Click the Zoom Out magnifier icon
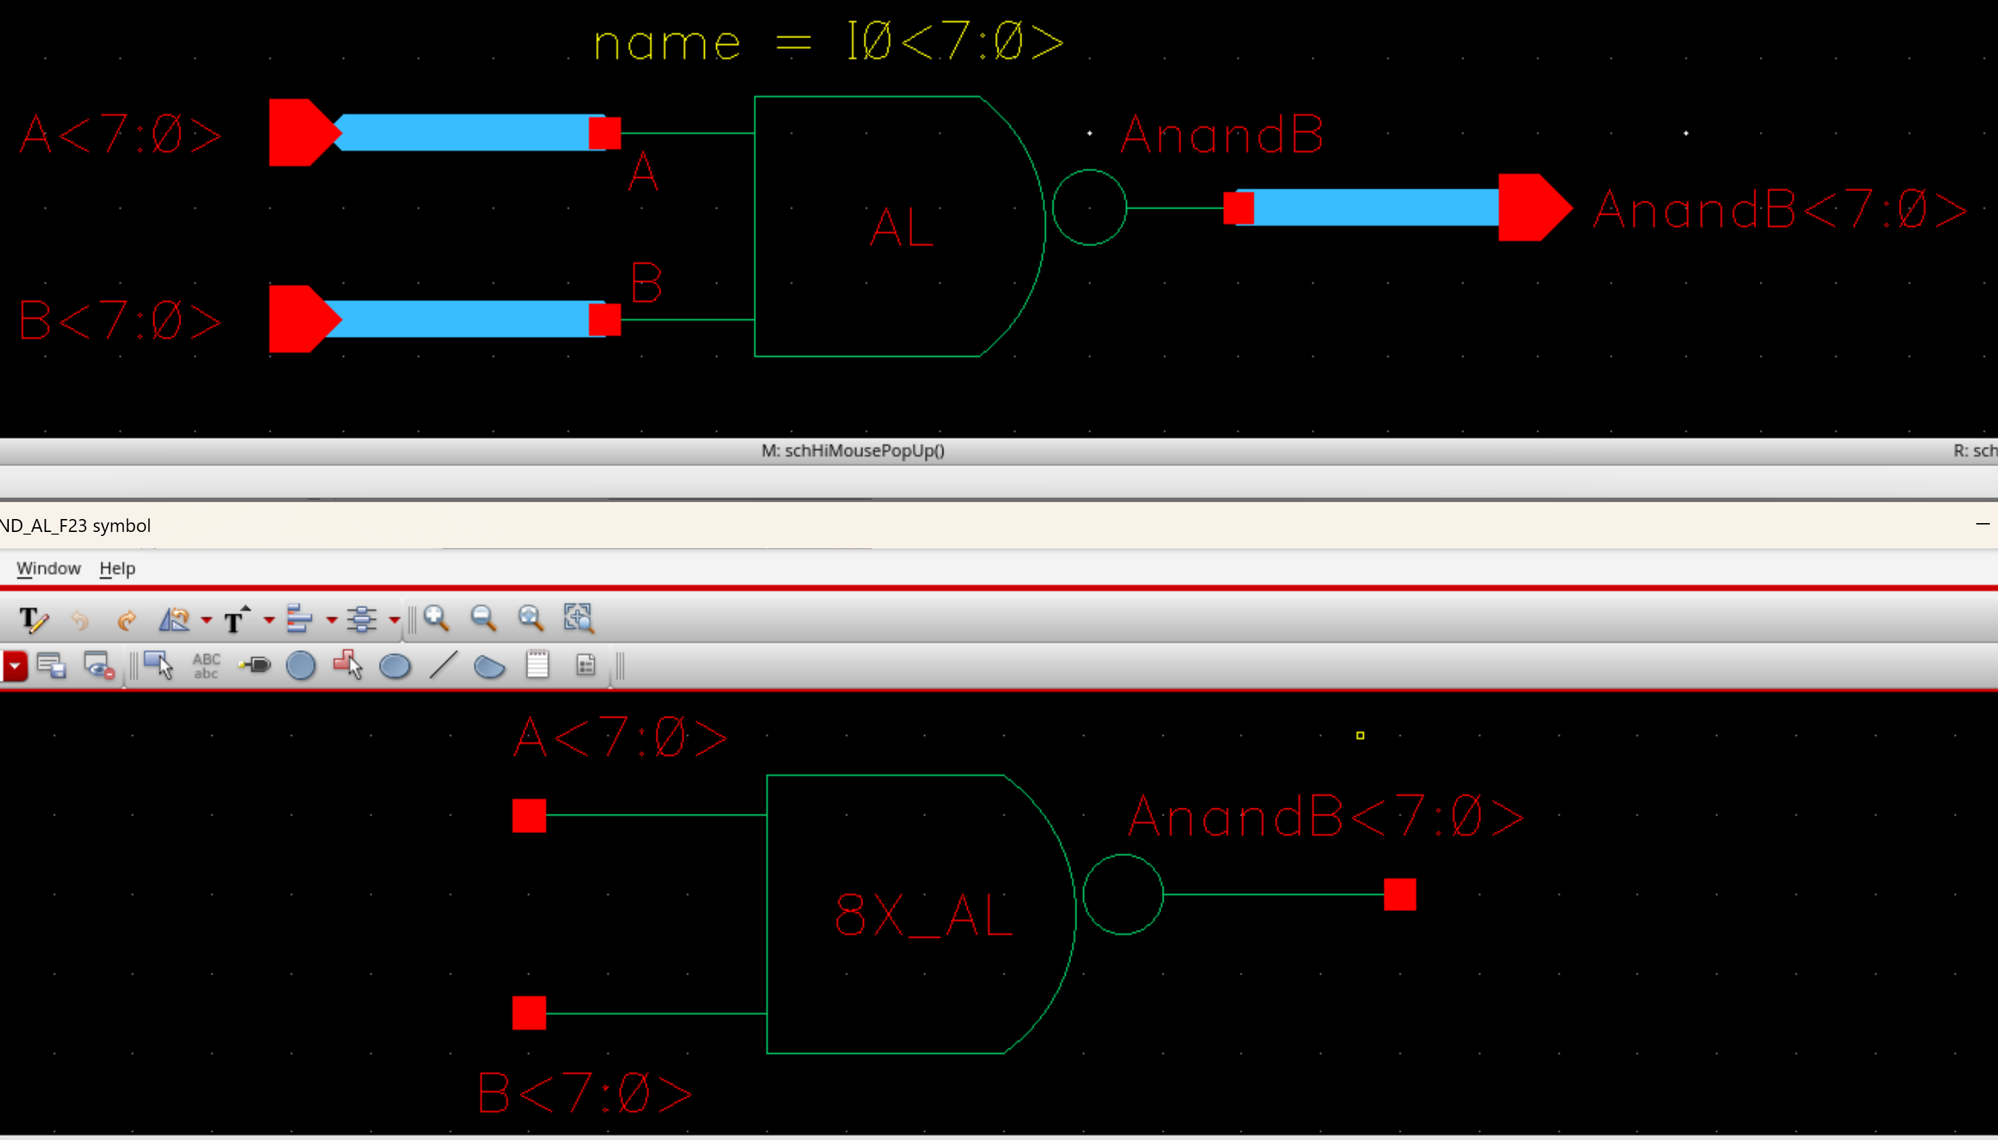 [483, 618]
